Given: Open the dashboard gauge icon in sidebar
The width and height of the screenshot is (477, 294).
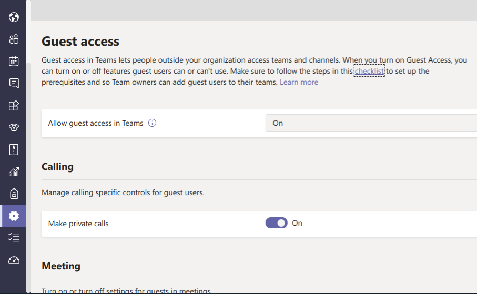Looking at the screenshot, I should [14, 260].
